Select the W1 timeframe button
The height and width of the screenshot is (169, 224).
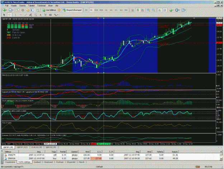point(121,10)
